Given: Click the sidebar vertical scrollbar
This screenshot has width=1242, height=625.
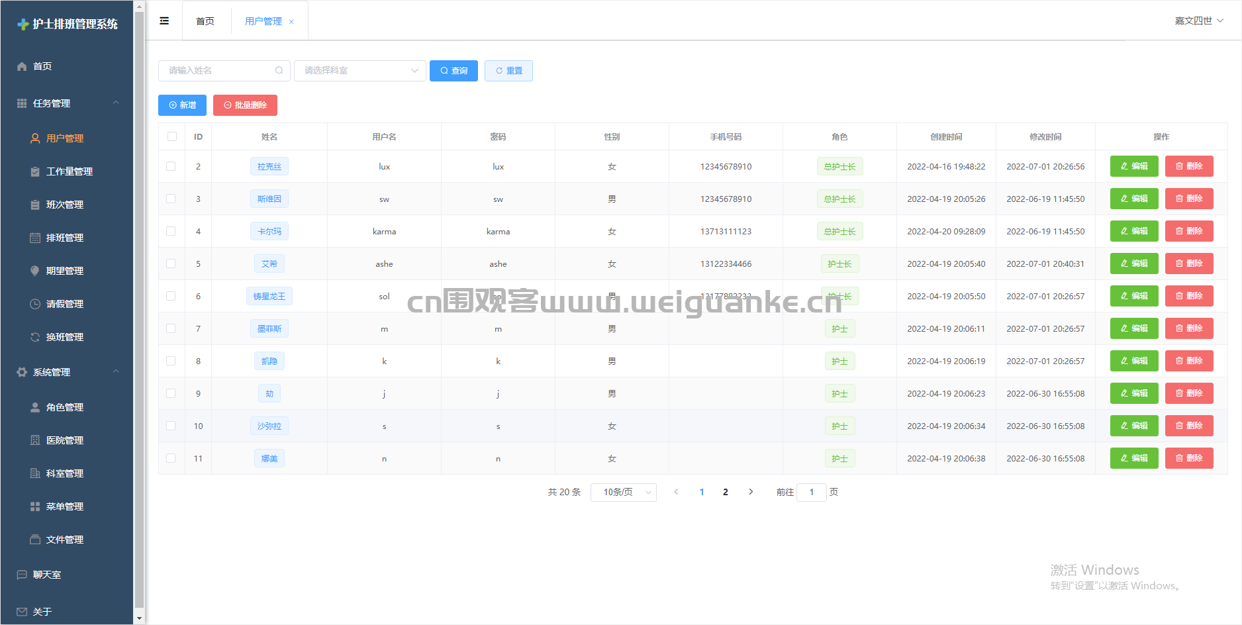Looking at the screenshot, I should pyautogui.click(x=139, y=310).
